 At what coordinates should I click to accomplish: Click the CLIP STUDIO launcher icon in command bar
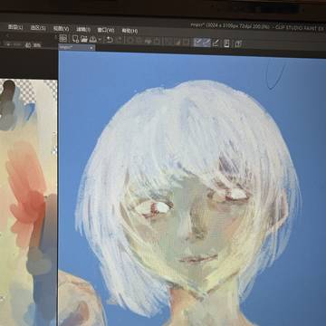coord(63,38)
